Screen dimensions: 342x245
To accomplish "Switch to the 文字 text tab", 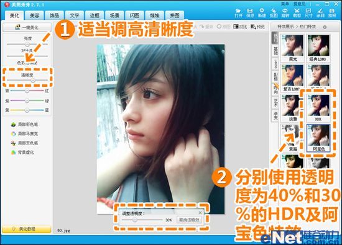I will [x=75, y=16].
